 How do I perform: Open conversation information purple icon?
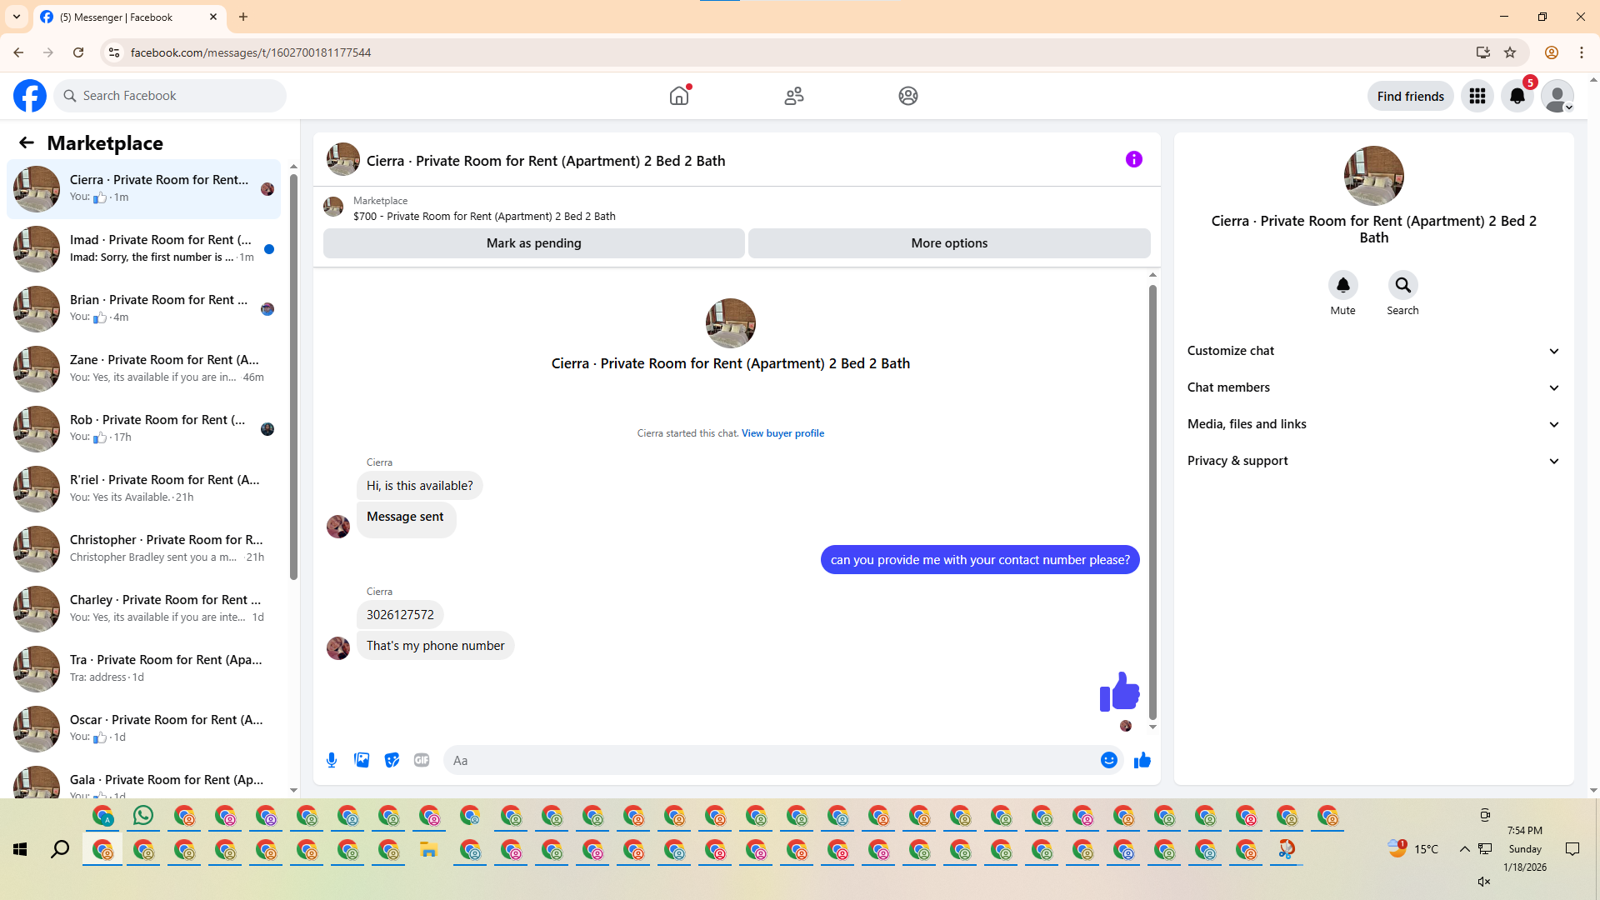coord(1133,159)
